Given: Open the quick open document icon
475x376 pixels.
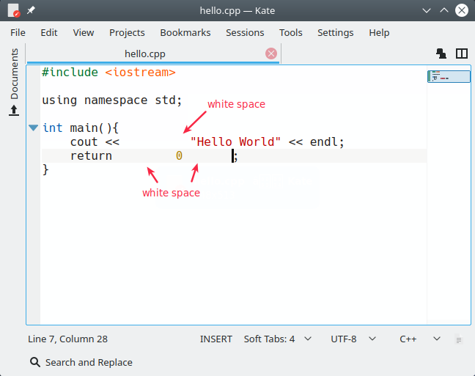Looking at the screenshot, I should click(x=441, y=54).
